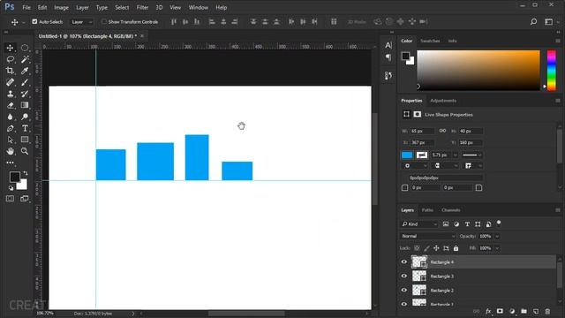This screenshot has height=318, width=565.
Task: Add a layer style with fx icon
Action: [488, 311]
